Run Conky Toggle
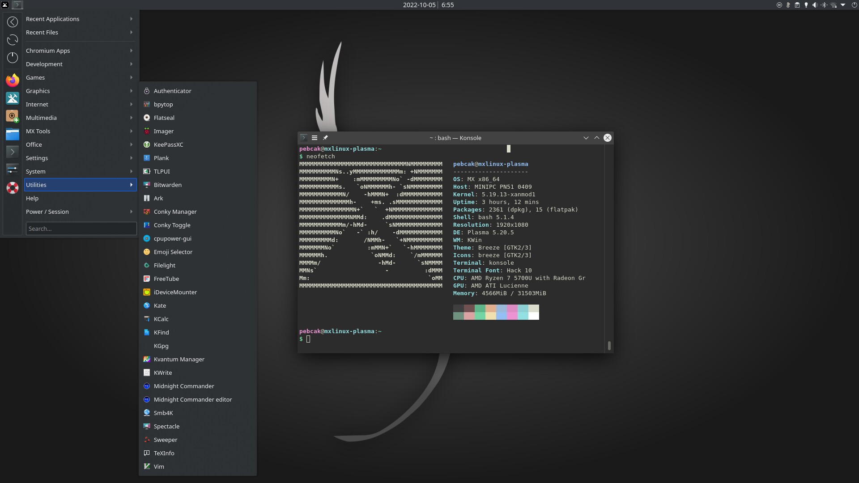This screenshot has width=859, height=483. pyautogui.click(x=198, y=225)
